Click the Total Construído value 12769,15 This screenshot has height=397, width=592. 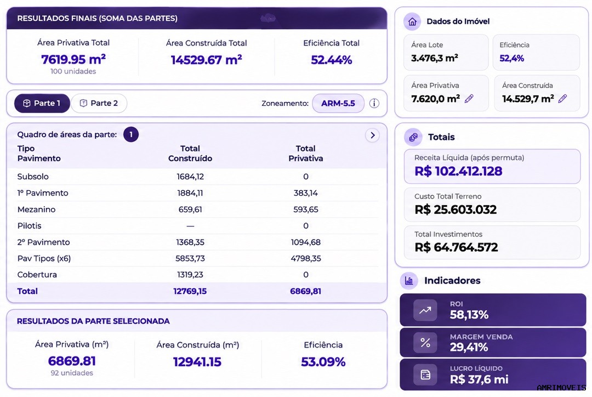click(190, 291)
